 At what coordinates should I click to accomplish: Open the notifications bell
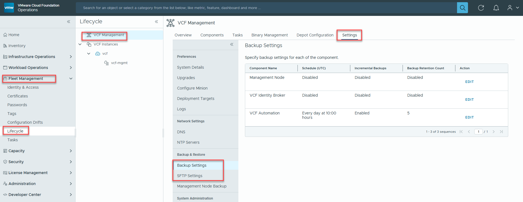tap(496, 8)
